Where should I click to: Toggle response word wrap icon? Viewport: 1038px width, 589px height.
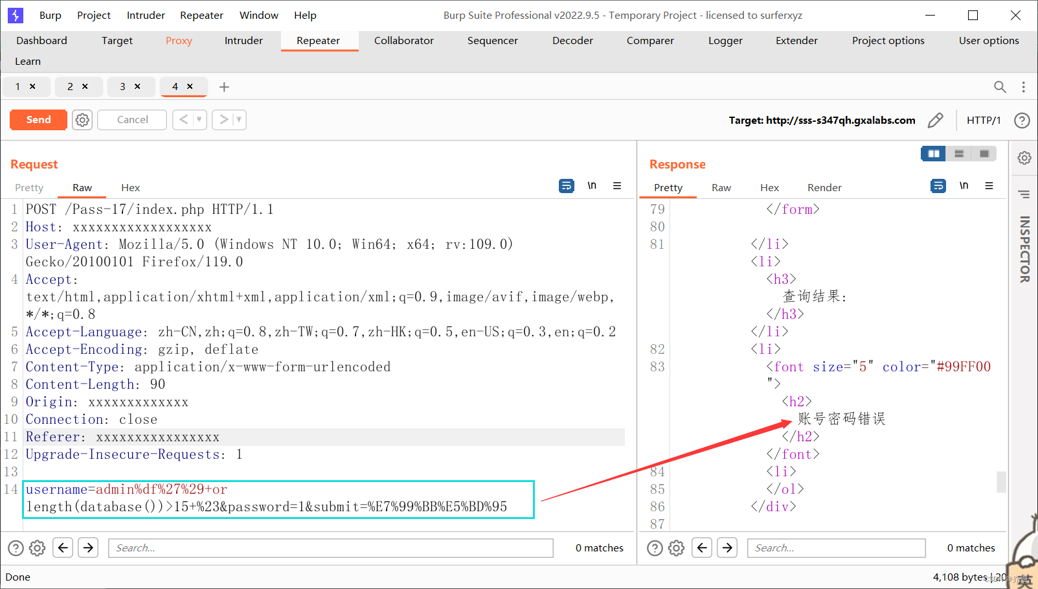(938, 186)
